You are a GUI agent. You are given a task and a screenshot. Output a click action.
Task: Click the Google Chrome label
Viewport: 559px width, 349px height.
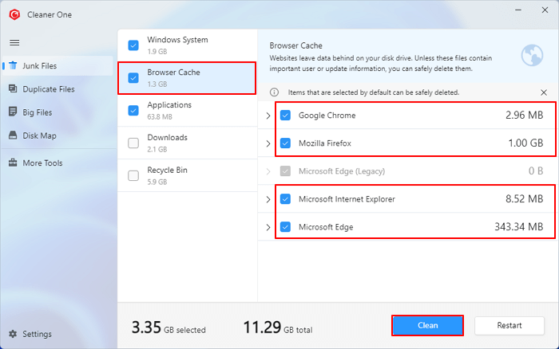(327, 116)
